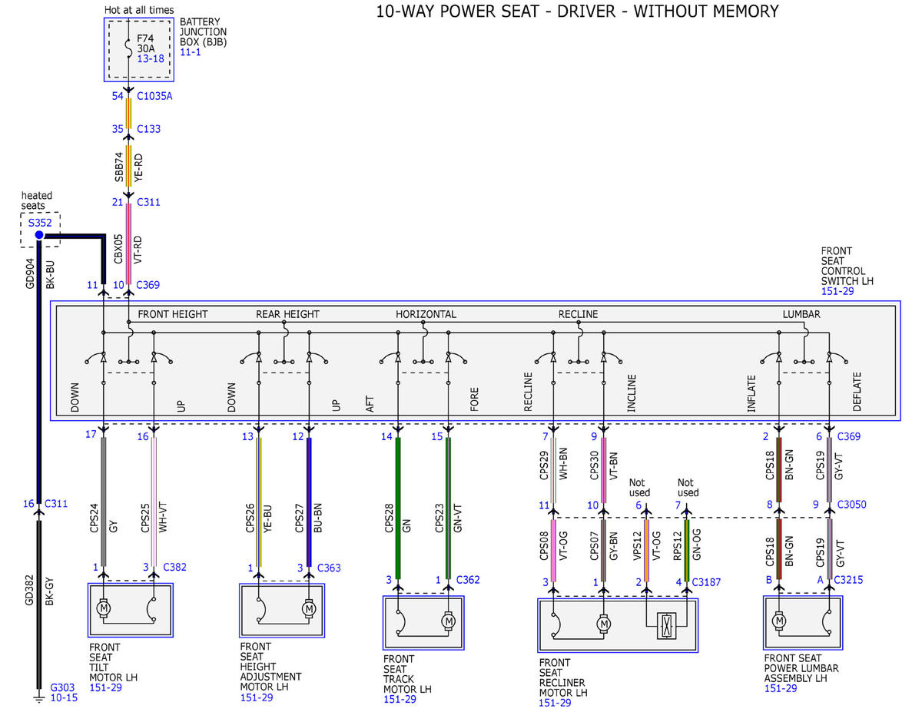The image size is (922, 712).
Task: Click the C3187 connector label
Action: (x=707, y=582)
